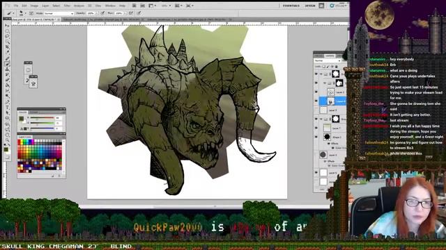Toggle visibility of the top layer group
Viewport: 446px width, 250px height.
tap(316, 74)
